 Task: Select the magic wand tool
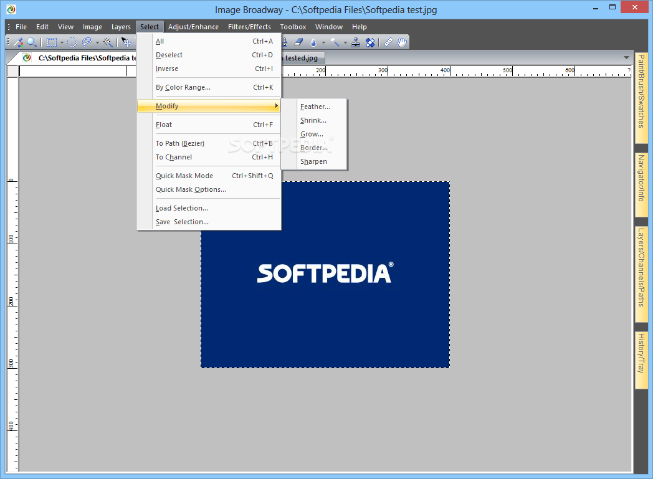point(108,42)
